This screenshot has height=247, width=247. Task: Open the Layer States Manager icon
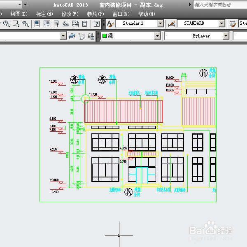click(91, 36)
